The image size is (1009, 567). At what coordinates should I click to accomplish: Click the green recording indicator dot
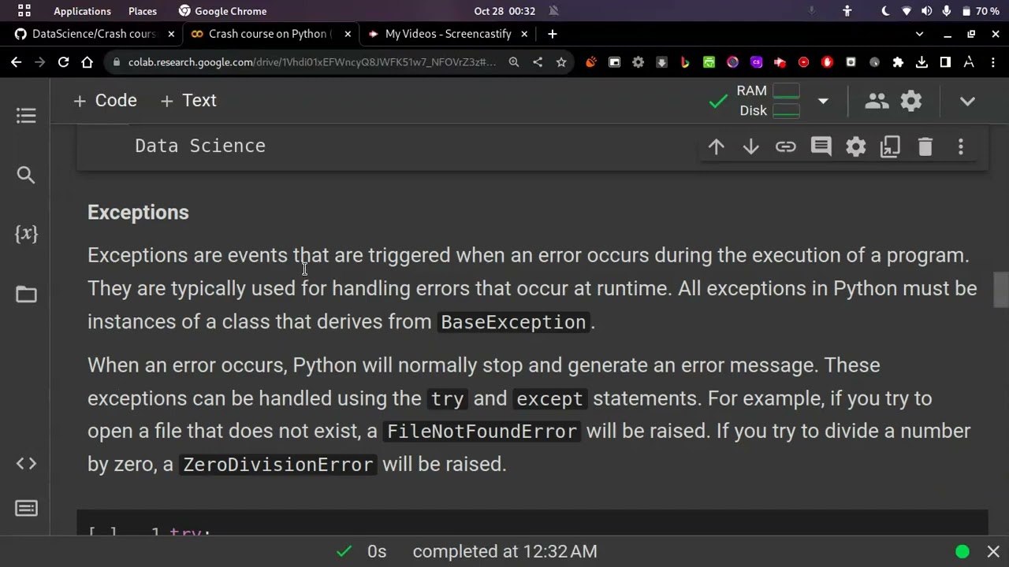point(962,551)
